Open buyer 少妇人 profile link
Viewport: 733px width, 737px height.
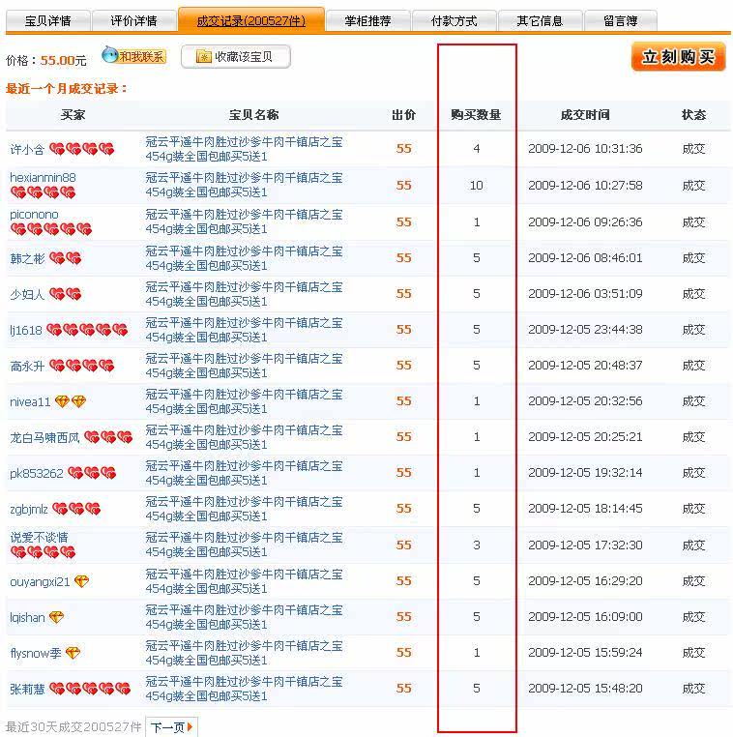coord(27,294)
